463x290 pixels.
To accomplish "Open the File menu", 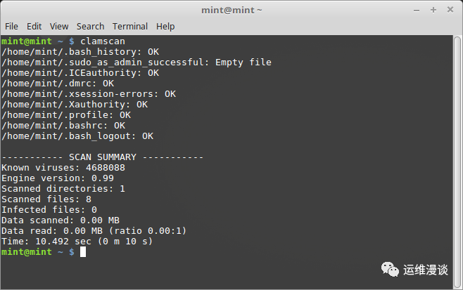I will pos(11,27).
